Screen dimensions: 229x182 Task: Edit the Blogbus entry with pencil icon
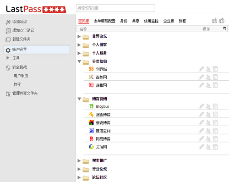[x=201, y=106]
